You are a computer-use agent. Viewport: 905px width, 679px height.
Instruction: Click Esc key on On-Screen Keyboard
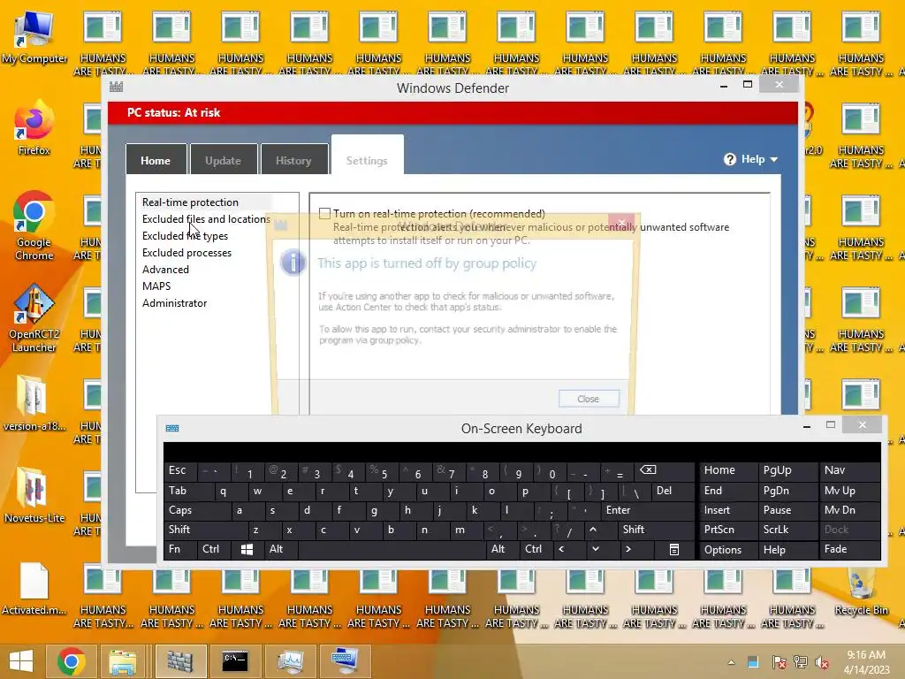pos(180,470)
